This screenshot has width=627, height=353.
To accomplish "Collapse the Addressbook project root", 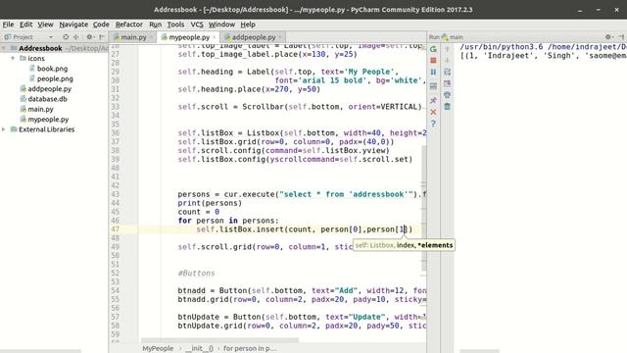I will (x=4, y=48).
